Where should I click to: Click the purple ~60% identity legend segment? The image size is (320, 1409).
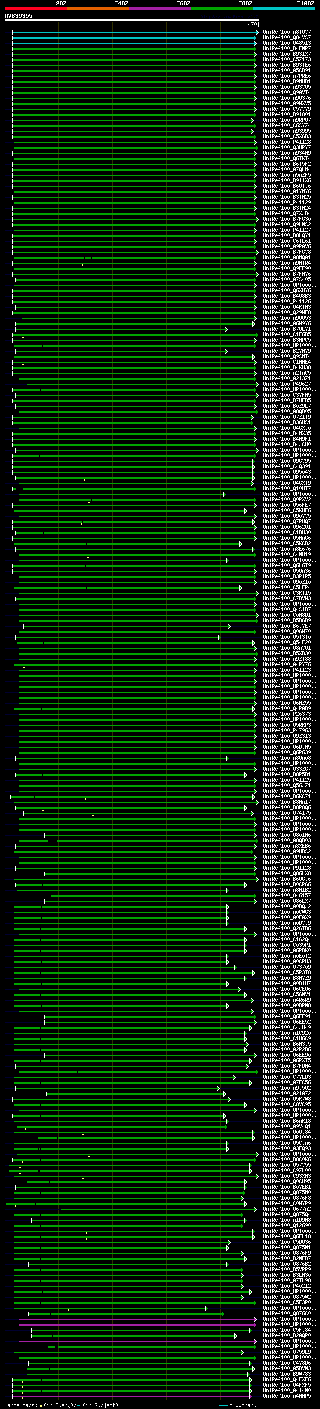pyautogui.click(x=159, y=9)
